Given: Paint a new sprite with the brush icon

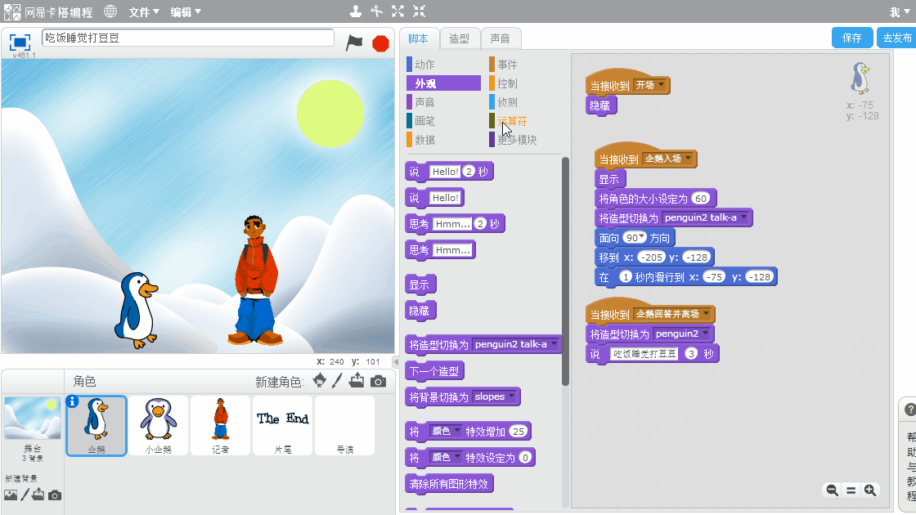Looking at the screenshot, I should [337, 381].
